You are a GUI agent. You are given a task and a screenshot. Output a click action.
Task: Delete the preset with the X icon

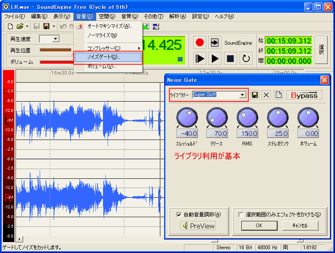coord(266,95)
